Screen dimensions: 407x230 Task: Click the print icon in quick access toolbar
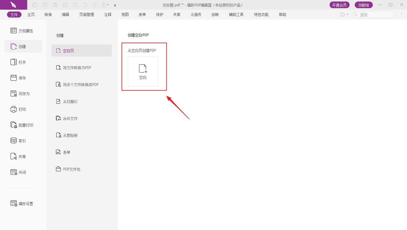click(x=65, y=5)
